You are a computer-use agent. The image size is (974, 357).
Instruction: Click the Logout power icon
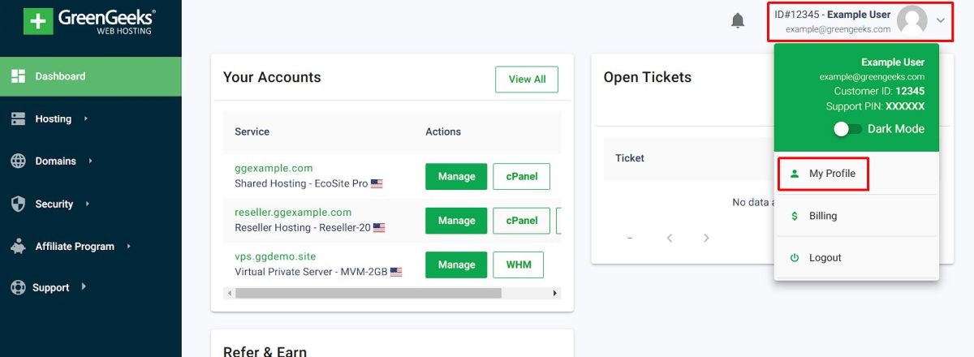pyautogui.click(x=795, y=258)
